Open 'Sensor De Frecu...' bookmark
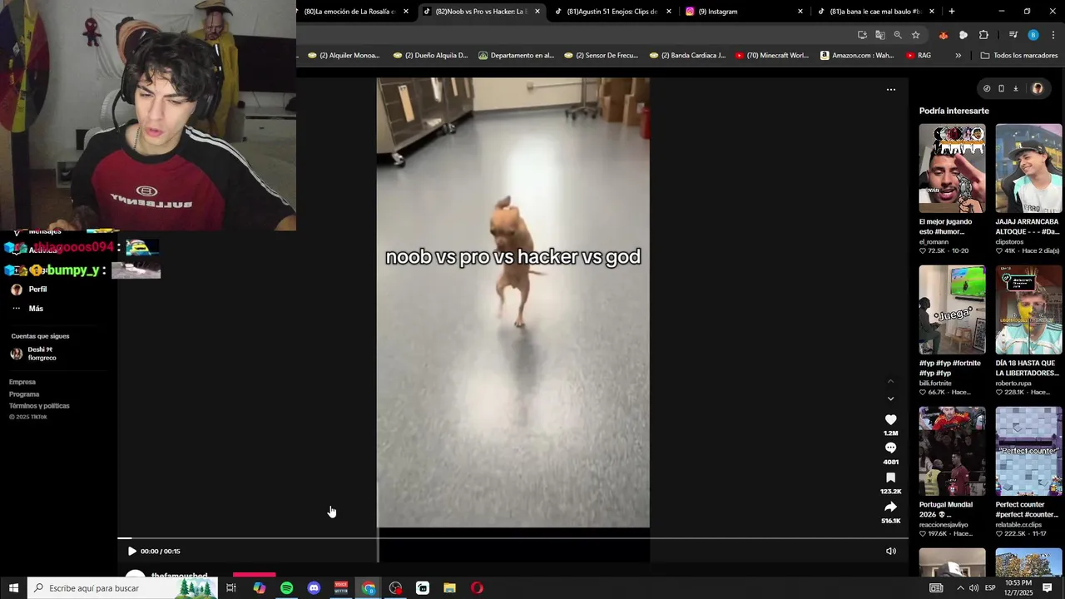Image resolution: width=1065 pixels, height=599 pixels. point(601,56)
